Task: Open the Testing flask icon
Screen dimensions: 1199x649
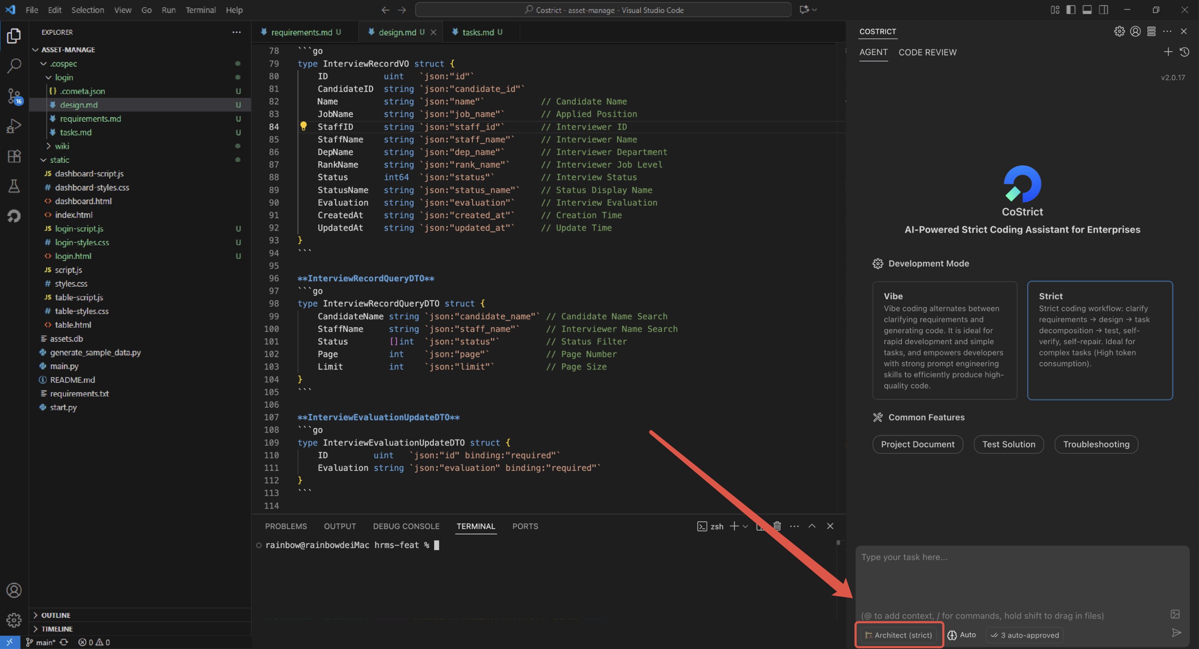Action: pos(14,186)
